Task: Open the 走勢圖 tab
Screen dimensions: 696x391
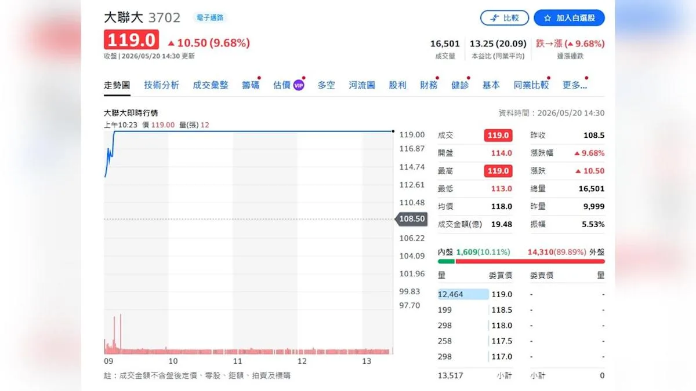Action: 117,85
